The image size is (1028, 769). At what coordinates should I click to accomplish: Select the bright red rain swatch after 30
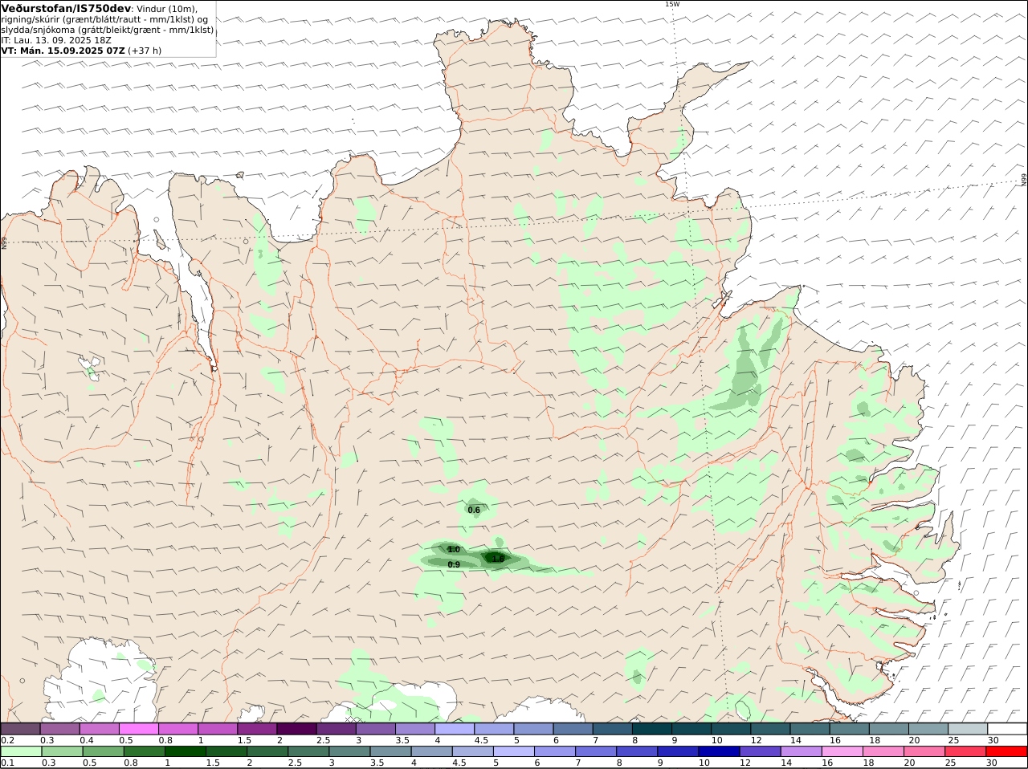coord(1007,751)
